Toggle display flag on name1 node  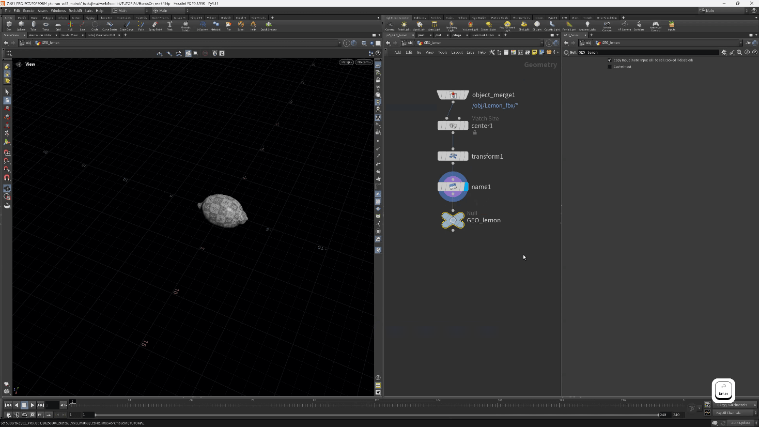pyautogui.click(x=466, y=187)
